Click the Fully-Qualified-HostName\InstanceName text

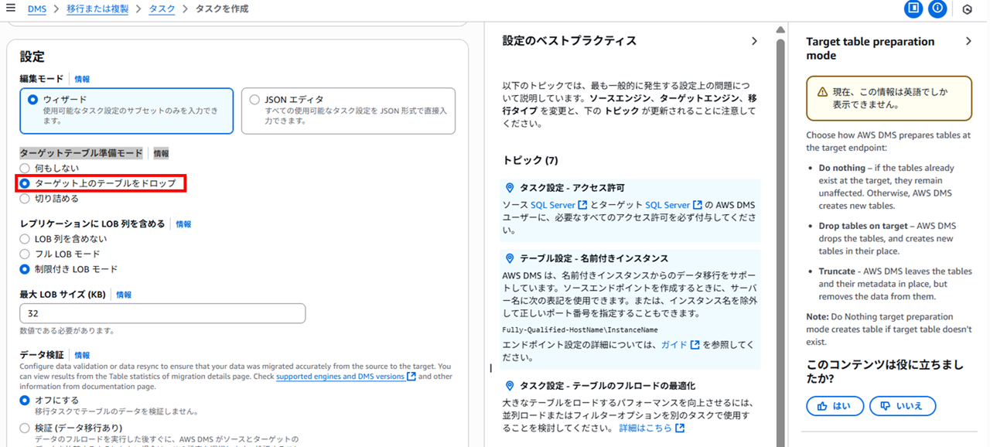click(x=580, y=329)
